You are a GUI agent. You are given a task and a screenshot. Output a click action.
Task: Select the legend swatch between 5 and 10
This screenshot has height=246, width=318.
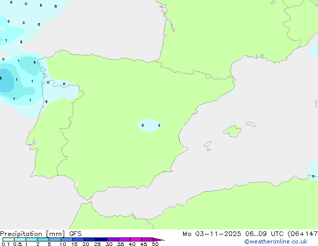coord(55,239)
